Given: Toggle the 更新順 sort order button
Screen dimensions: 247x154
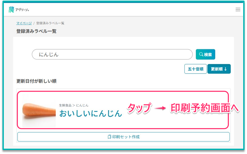Looking at the screenshot, I should (219, 69).
